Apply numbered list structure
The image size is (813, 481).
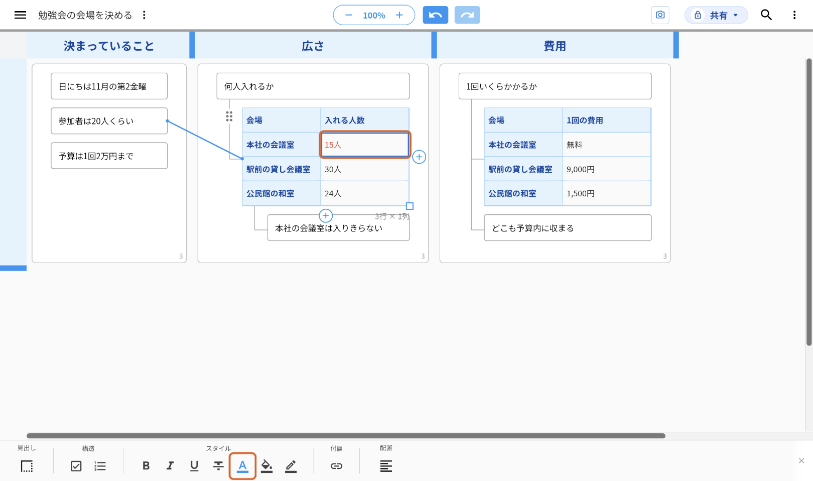tap(100, 466)
